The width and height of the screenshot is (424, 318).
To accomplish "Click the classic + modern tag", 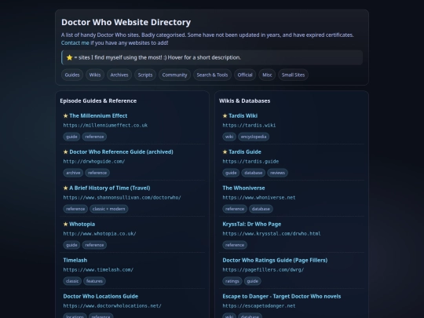I will pos(108,209).
